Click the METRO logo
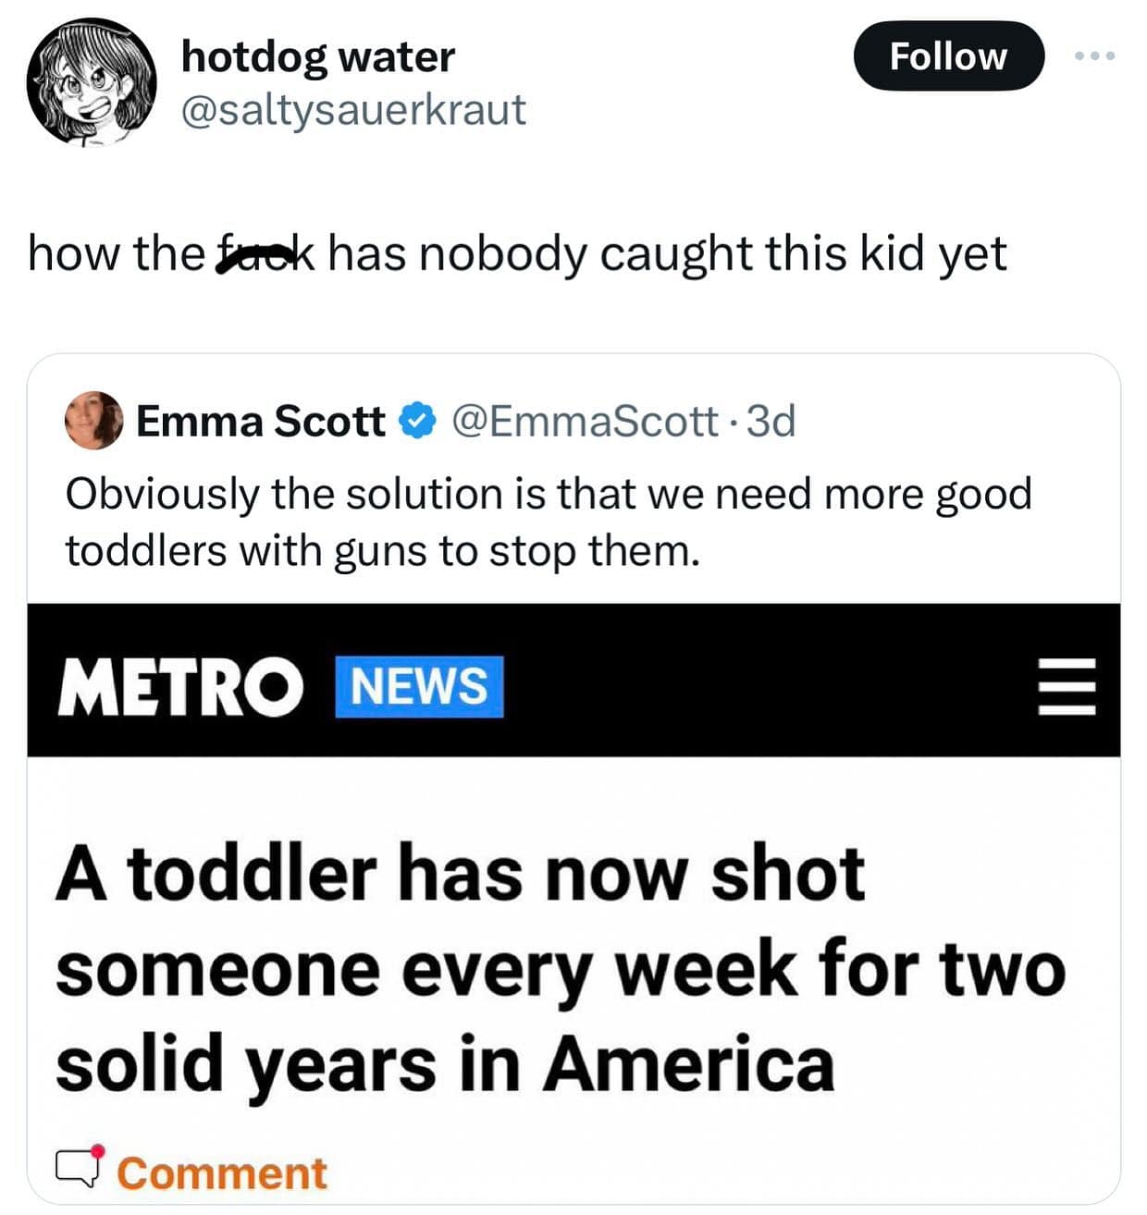 click(179, 686)
